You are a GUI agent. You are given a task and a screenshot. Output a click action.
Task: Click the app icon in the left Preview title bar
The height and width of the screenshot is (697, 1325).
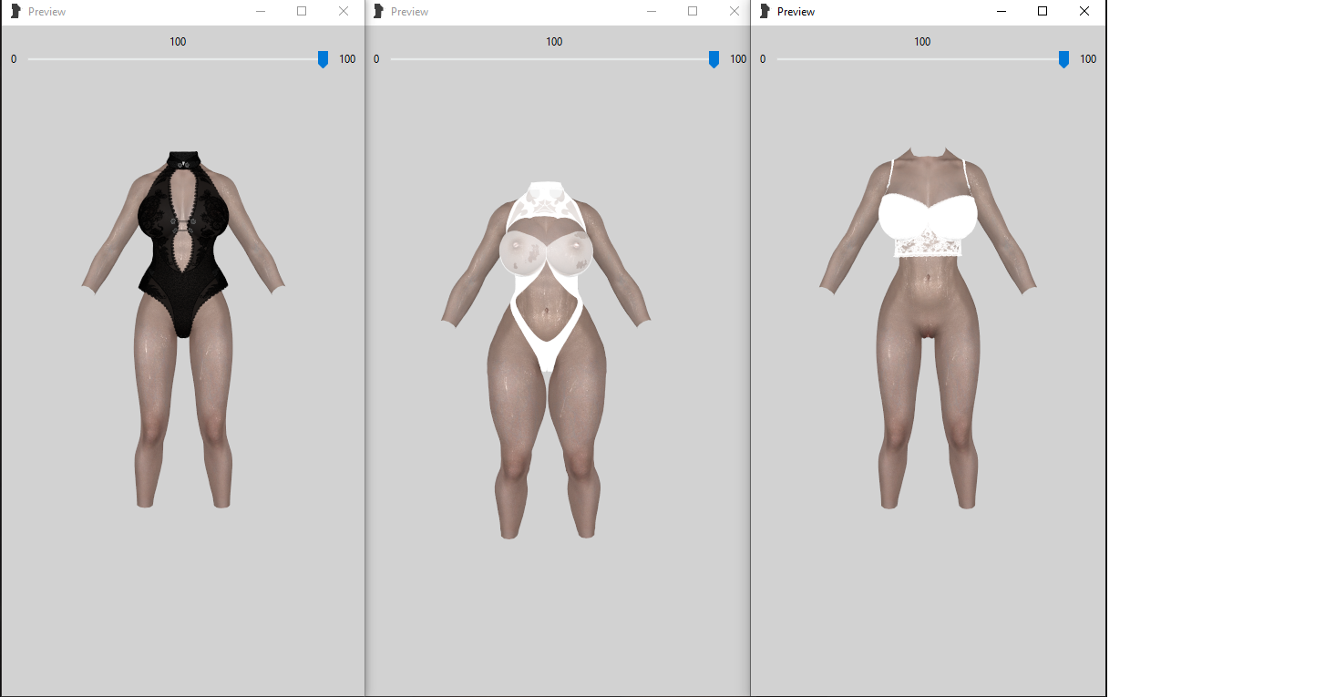coord(15,12)
